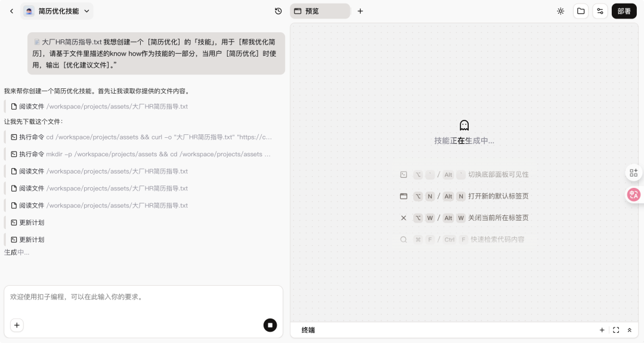Toggle terminal panel fullscreen
Screen dimensions: 644x343
coord(616,330)
